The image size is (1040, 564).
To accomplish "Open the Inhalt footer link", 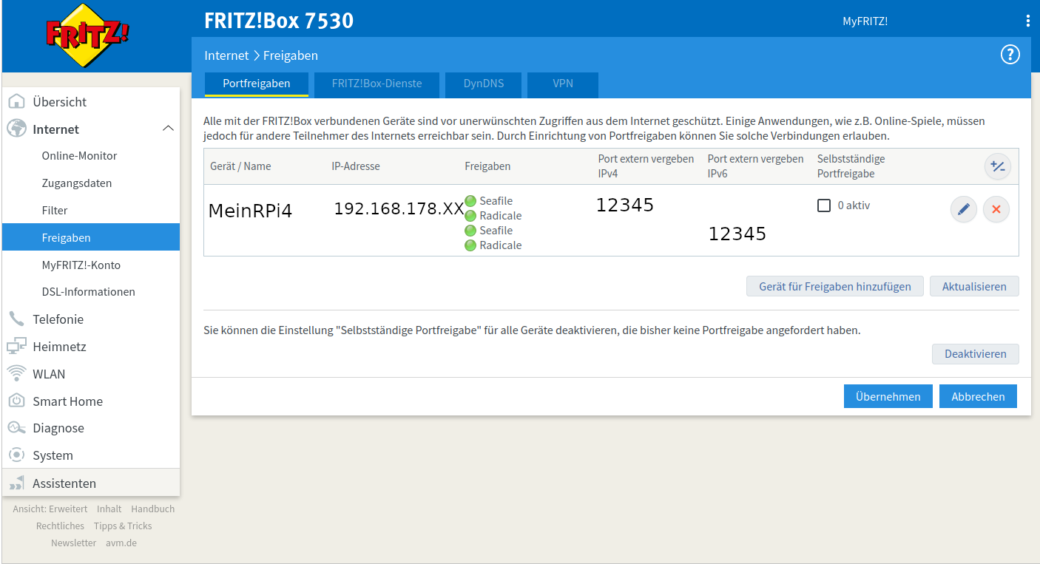I will click(x=109, y=509).
